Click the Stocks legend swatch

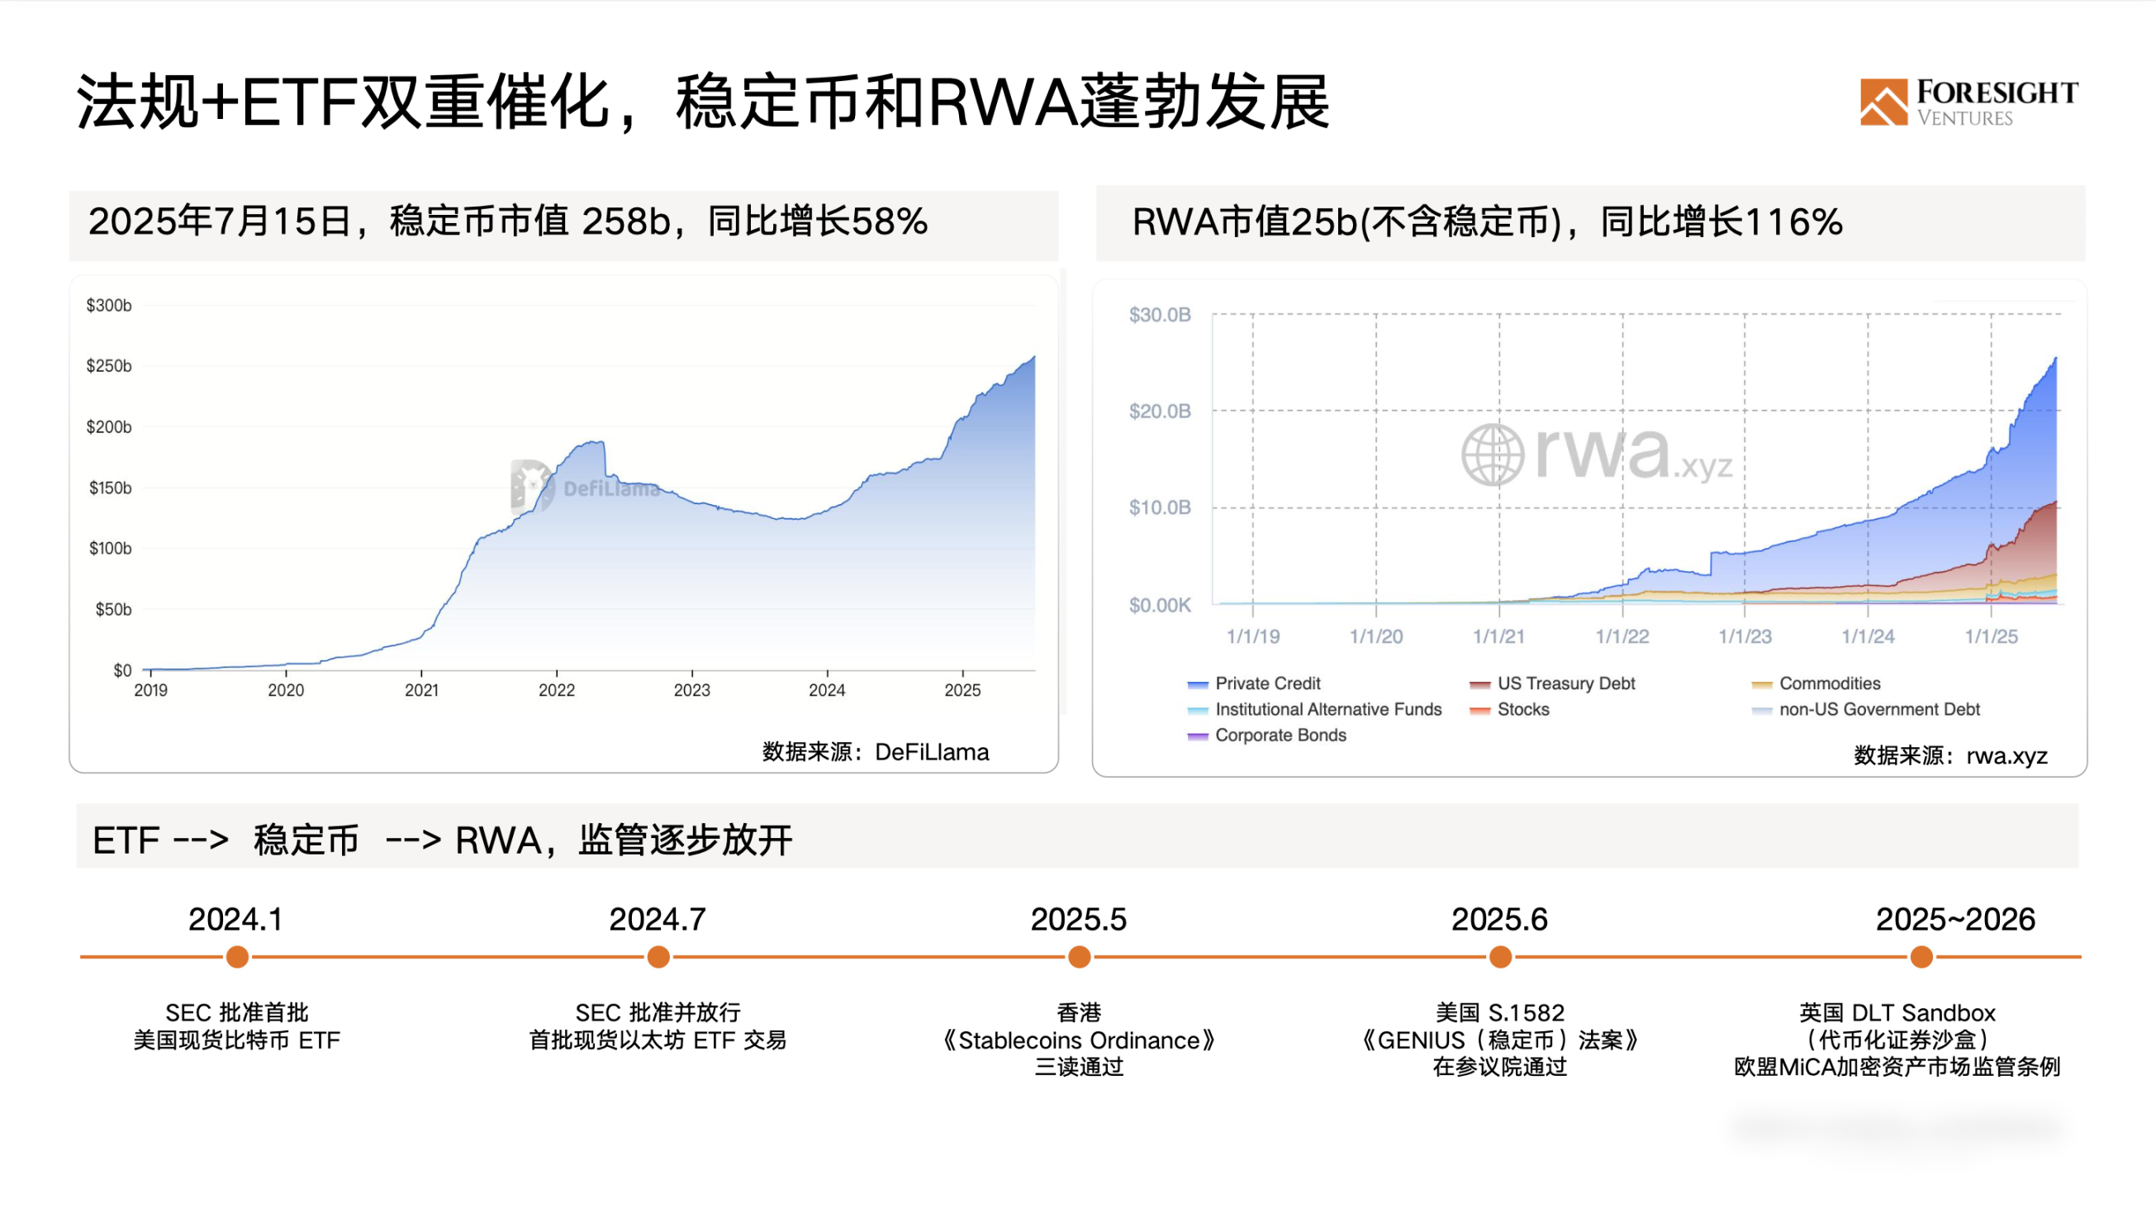tap(1479, 711)
